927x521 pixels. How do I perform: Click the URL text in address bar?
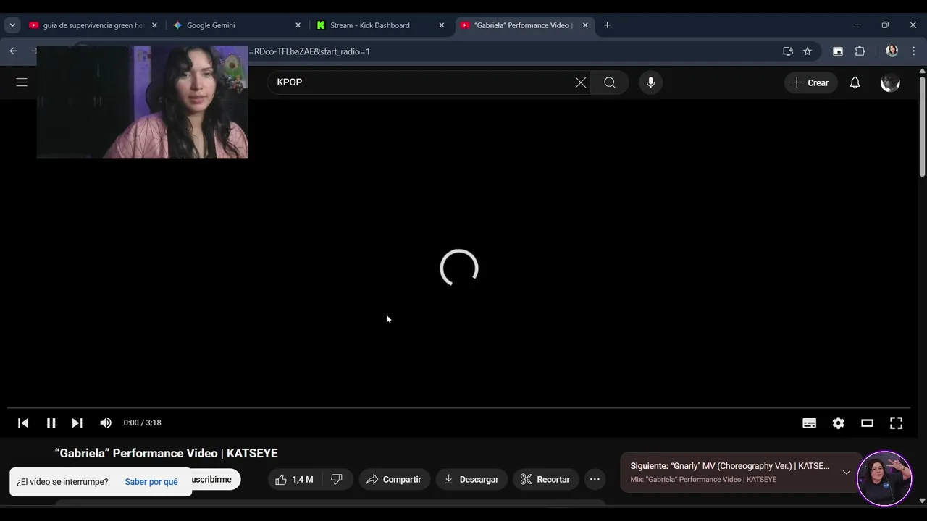click(309, 51)
